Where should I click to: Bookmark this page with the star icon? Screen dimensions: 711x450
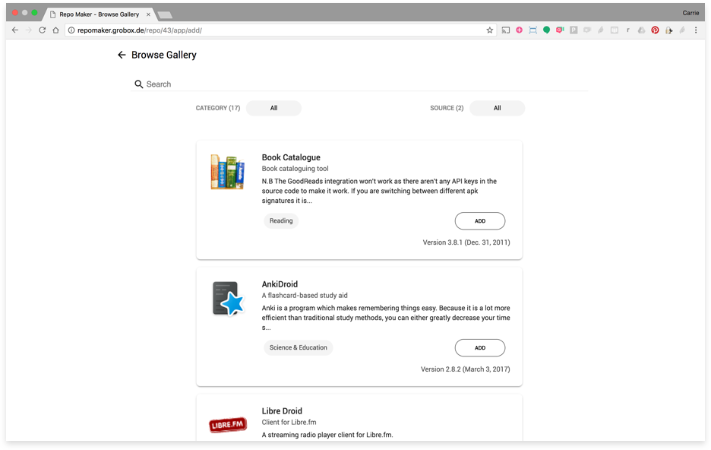click(490, 30)
